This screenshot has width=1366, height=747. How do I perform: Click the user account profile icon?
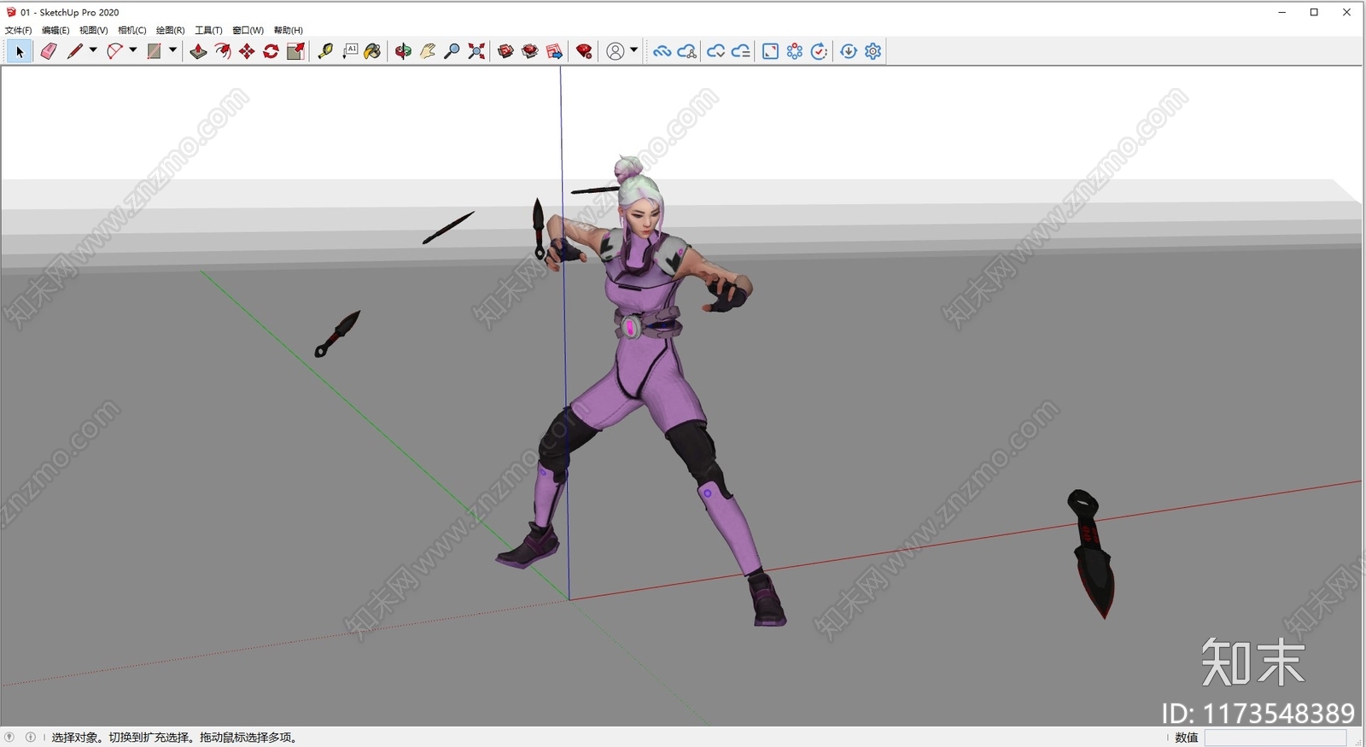615,51
